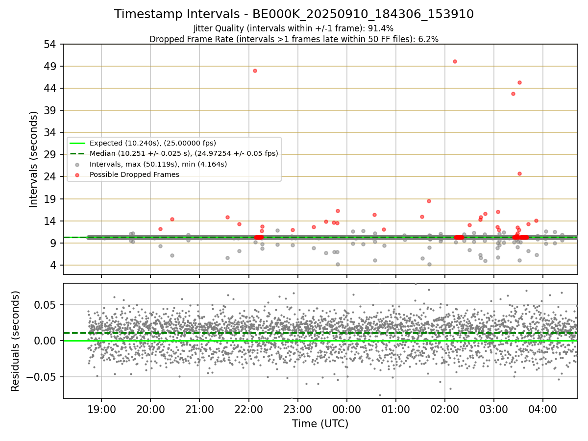Click the x-axis tick label '01:00'

click(x=396, y=409)
